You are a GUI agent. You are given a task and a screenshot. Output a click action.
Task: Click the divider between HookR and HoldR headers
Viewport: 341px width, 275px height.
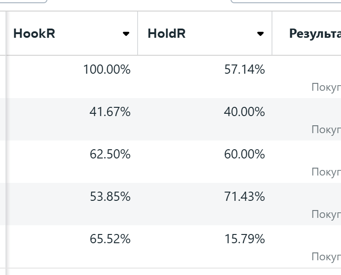[138, 34]
